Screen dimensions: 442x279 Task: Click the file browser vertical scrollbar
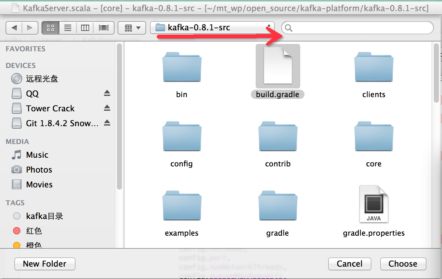click(436, 73)
